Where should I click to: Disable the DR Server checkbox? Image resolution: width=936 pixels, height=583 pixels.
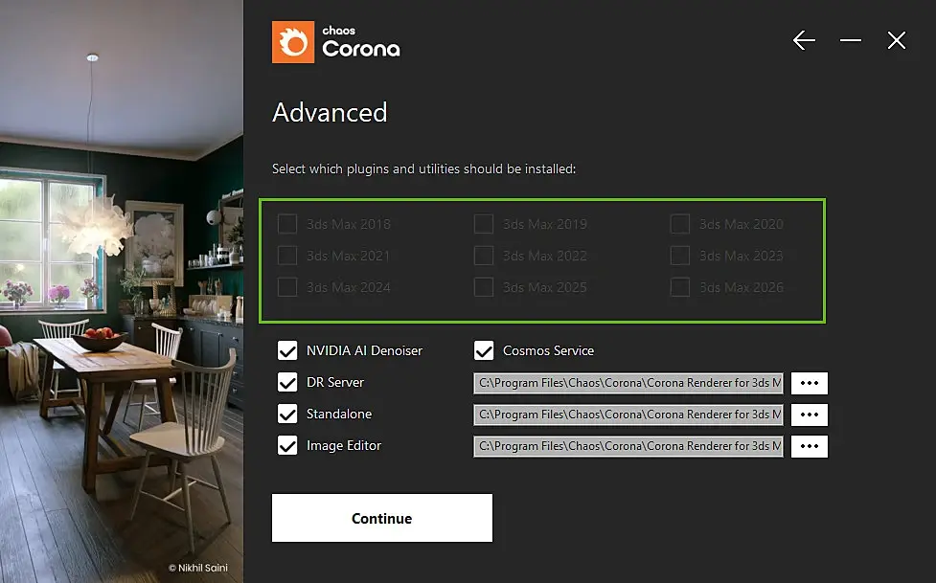point(287,382)
